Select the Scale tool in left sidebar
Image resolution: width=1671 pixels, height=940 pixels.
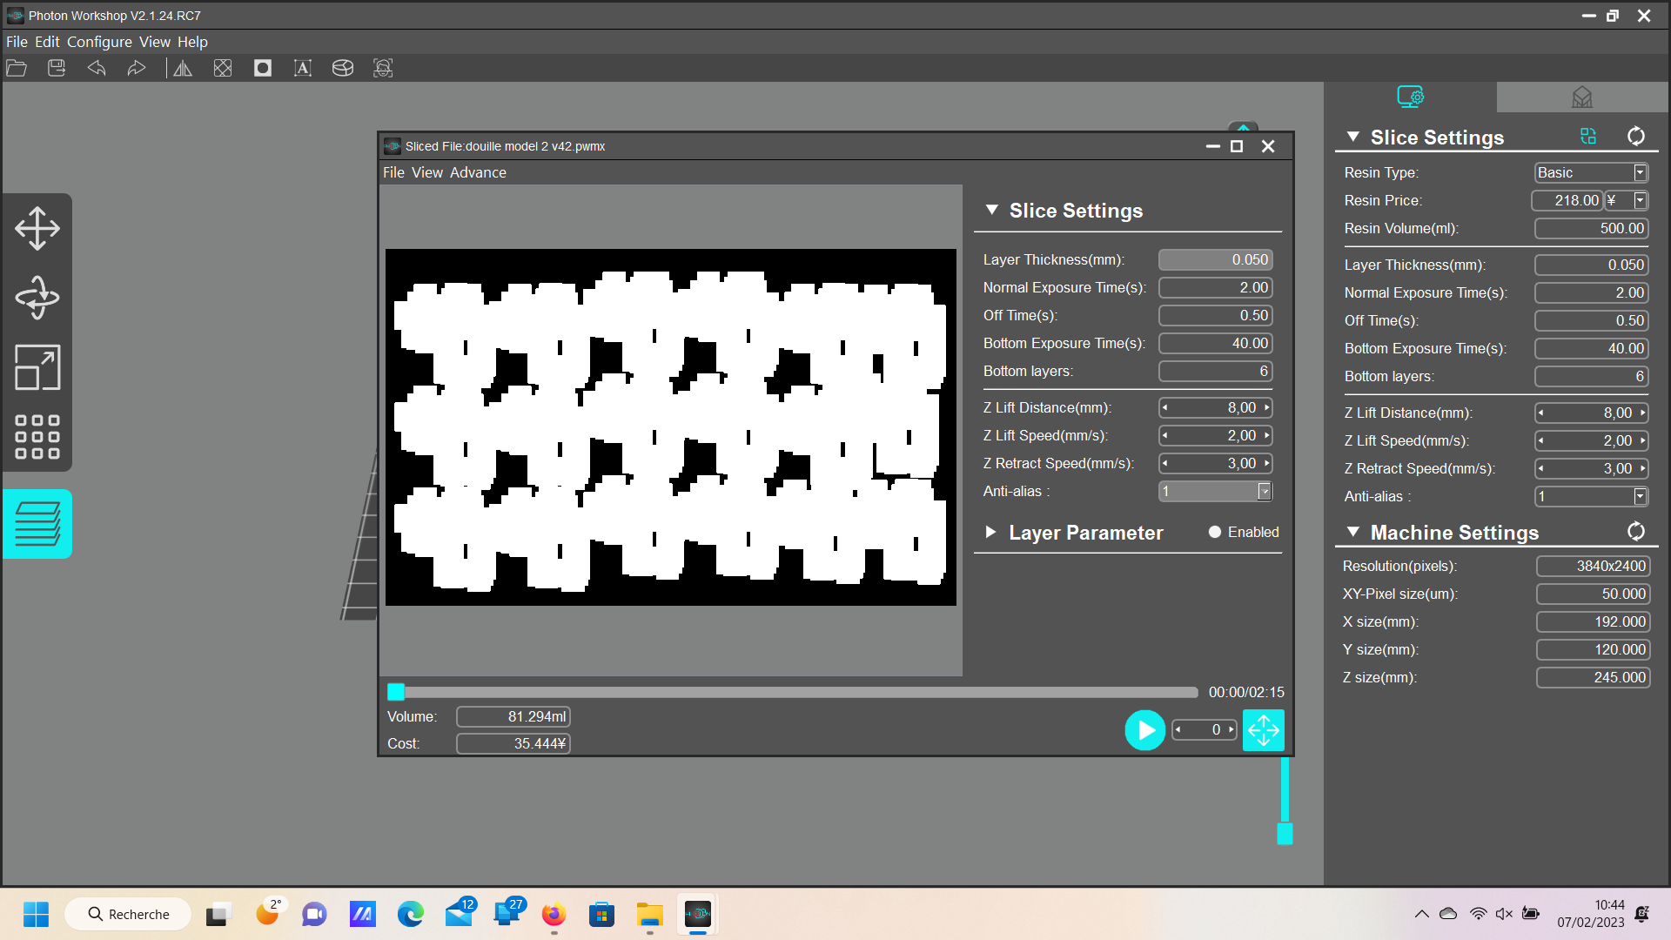[37, 367]
